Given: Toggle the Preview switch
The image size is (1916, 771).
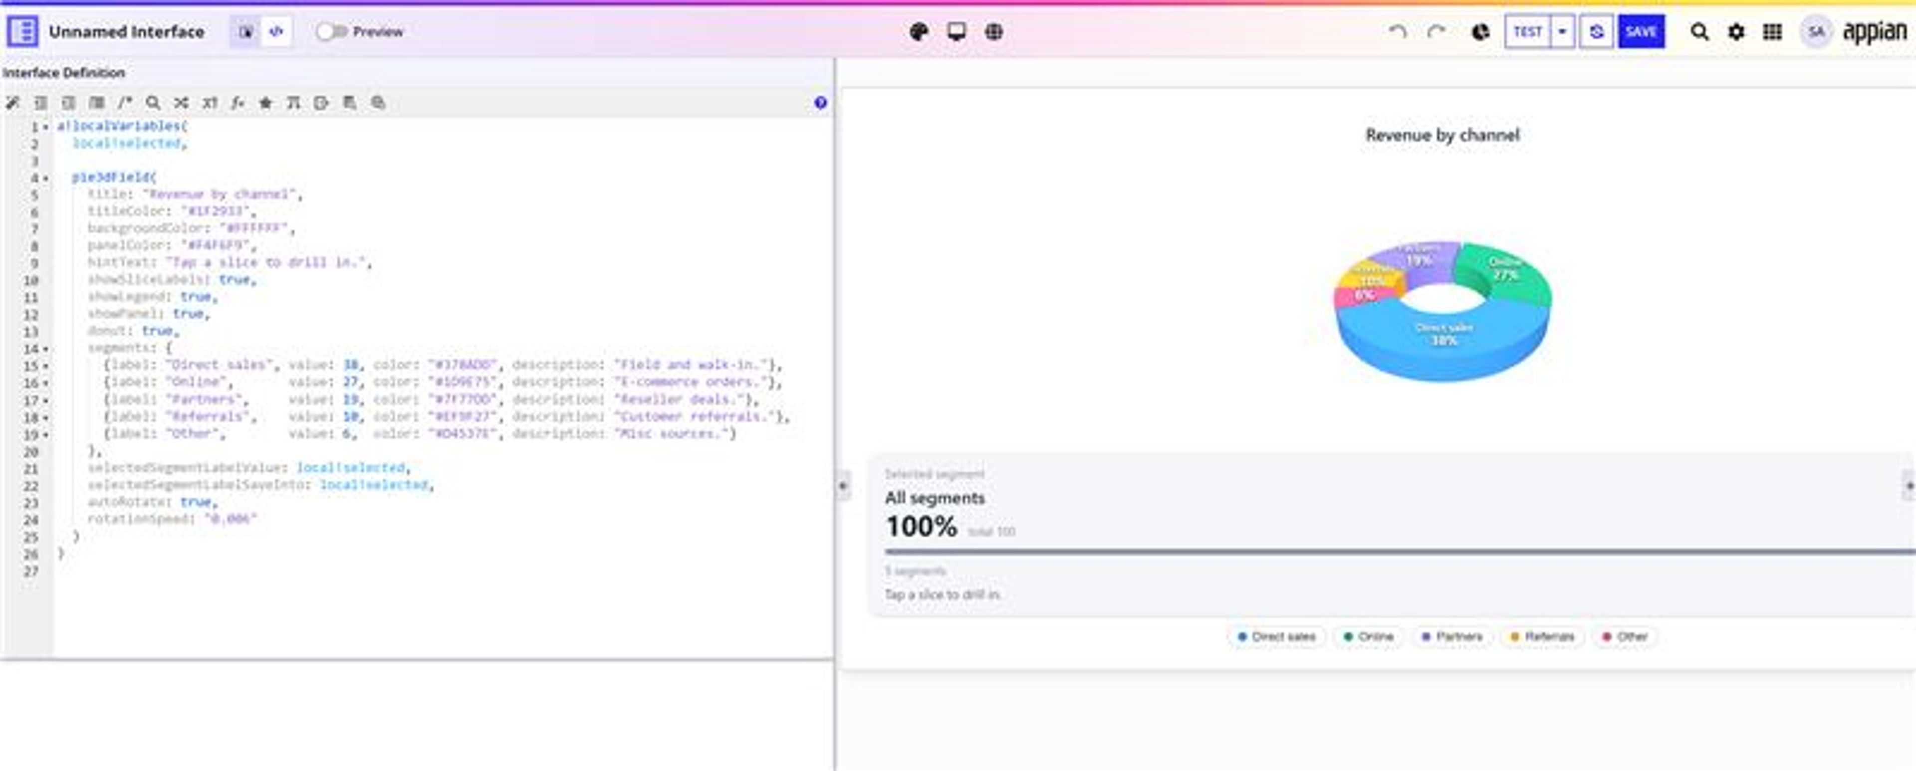Looking at the screenshot, I should pos(331,31).
